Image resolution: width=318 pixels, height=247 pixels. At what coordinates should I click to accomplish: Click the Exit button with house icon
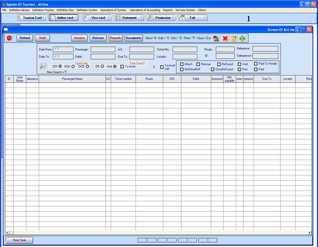193,18
